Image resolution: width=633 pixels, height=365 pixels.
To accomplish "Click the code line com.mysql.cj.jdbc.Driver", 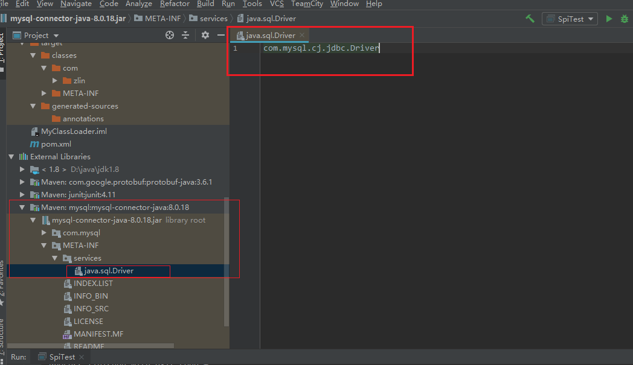I will coord(321,48).
